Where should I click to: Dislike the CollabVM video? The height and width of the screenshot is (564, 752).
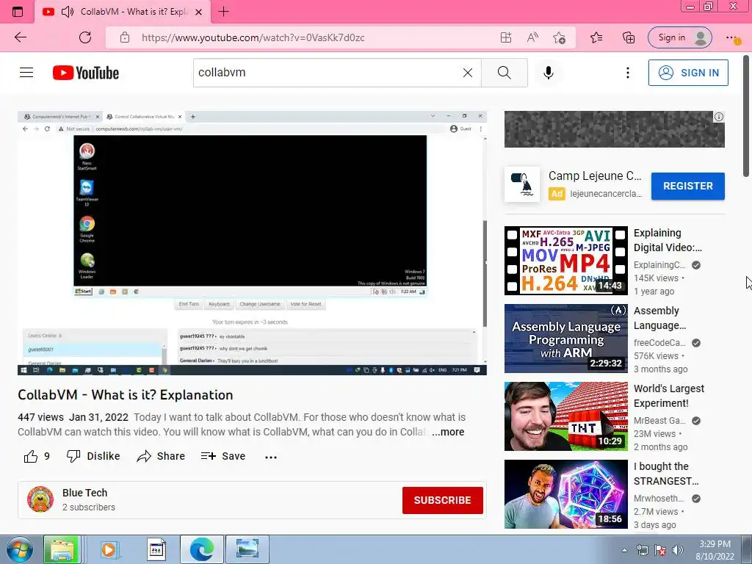93,456
